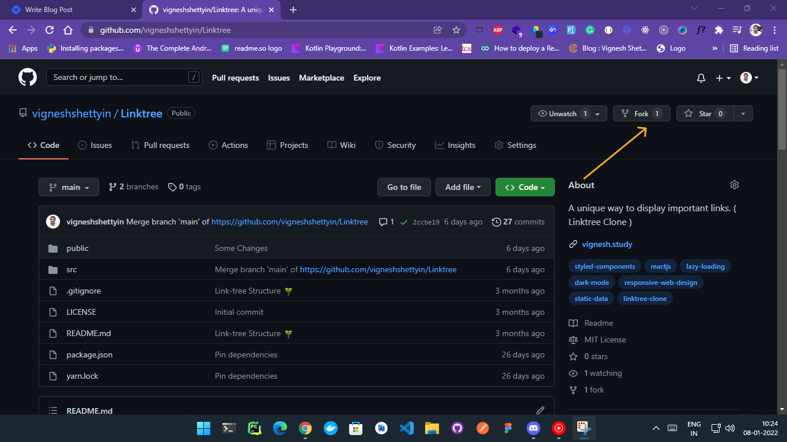Click the commit comments icon

[383, 222]
